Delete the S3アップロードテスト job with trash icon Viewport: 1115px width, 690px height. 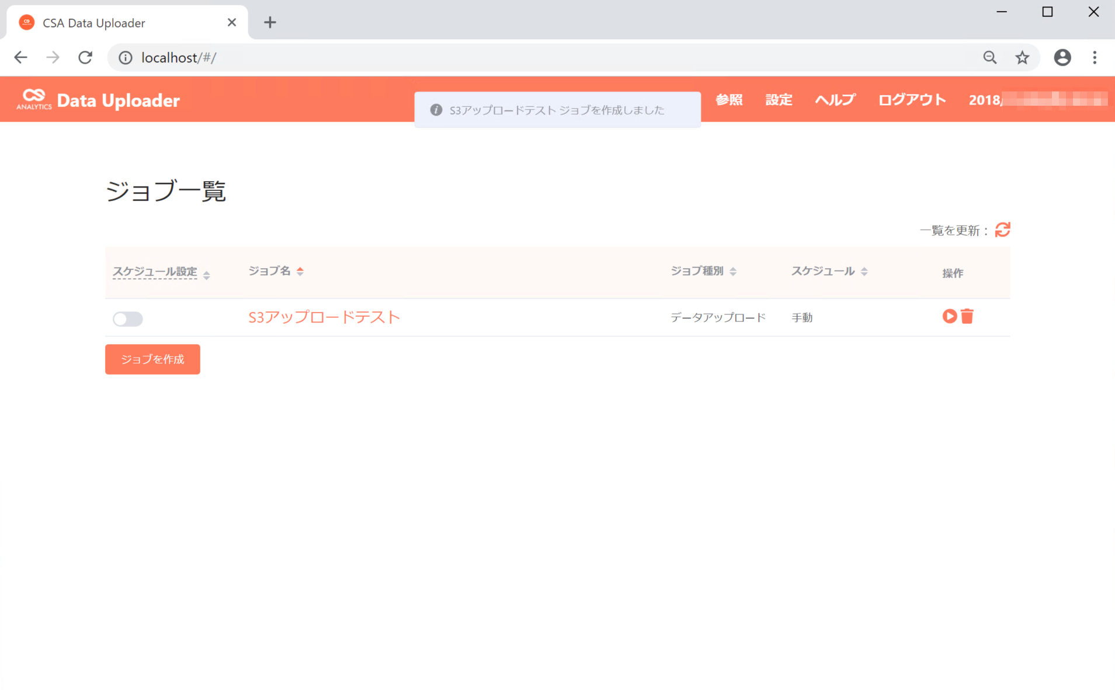(967, 316)
